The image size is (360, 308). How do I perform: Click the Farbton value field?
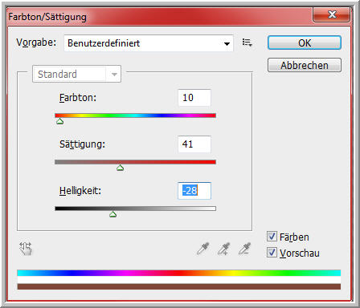pyautogui.click(x=194, y=98)
